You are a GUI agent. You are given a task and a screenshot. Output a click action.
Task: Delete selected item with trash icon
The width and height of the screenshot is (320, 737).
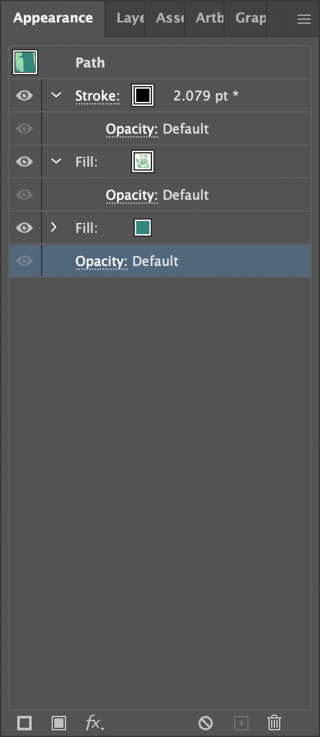(274, 722)
